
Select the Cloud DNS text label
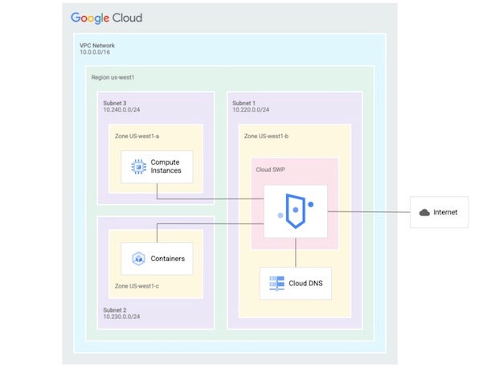point(306,284)
